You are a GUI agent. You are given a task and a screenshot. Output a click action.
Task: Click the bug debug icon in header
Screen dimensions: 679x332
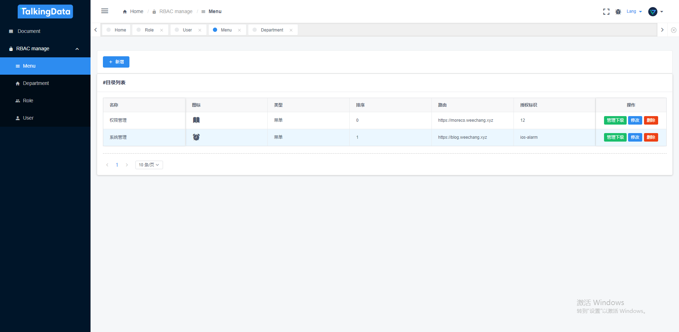(x=618, y=12)
